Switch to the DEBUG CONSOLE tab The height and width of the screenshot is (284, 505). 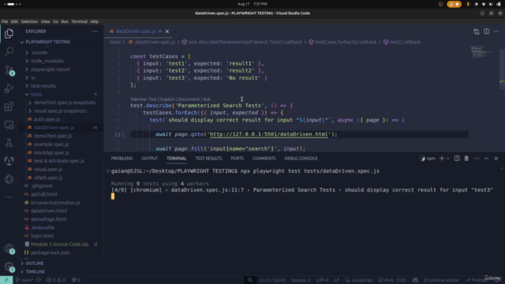click(301, 159)
